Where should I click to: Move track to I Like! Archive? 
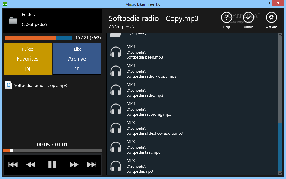(77, 59)
